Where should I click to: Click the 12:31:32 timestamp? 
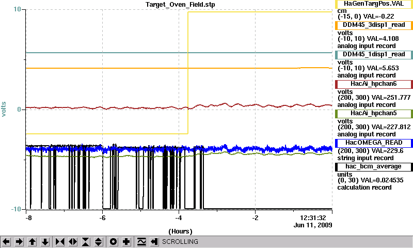tap(313, 218)
